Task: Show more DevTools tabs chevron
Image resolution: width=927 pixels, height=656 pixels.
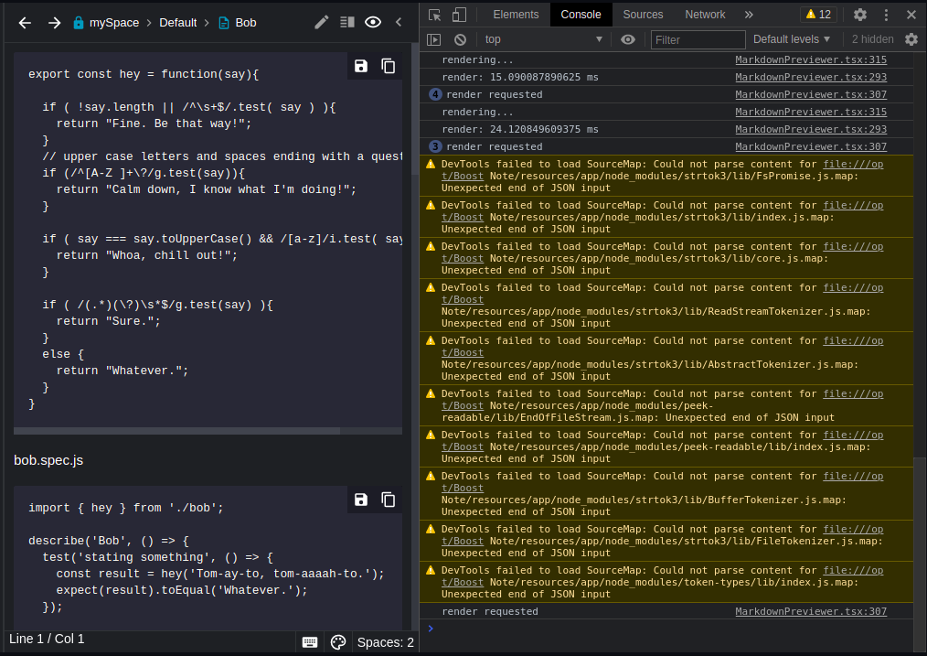Action: (749, 15)
